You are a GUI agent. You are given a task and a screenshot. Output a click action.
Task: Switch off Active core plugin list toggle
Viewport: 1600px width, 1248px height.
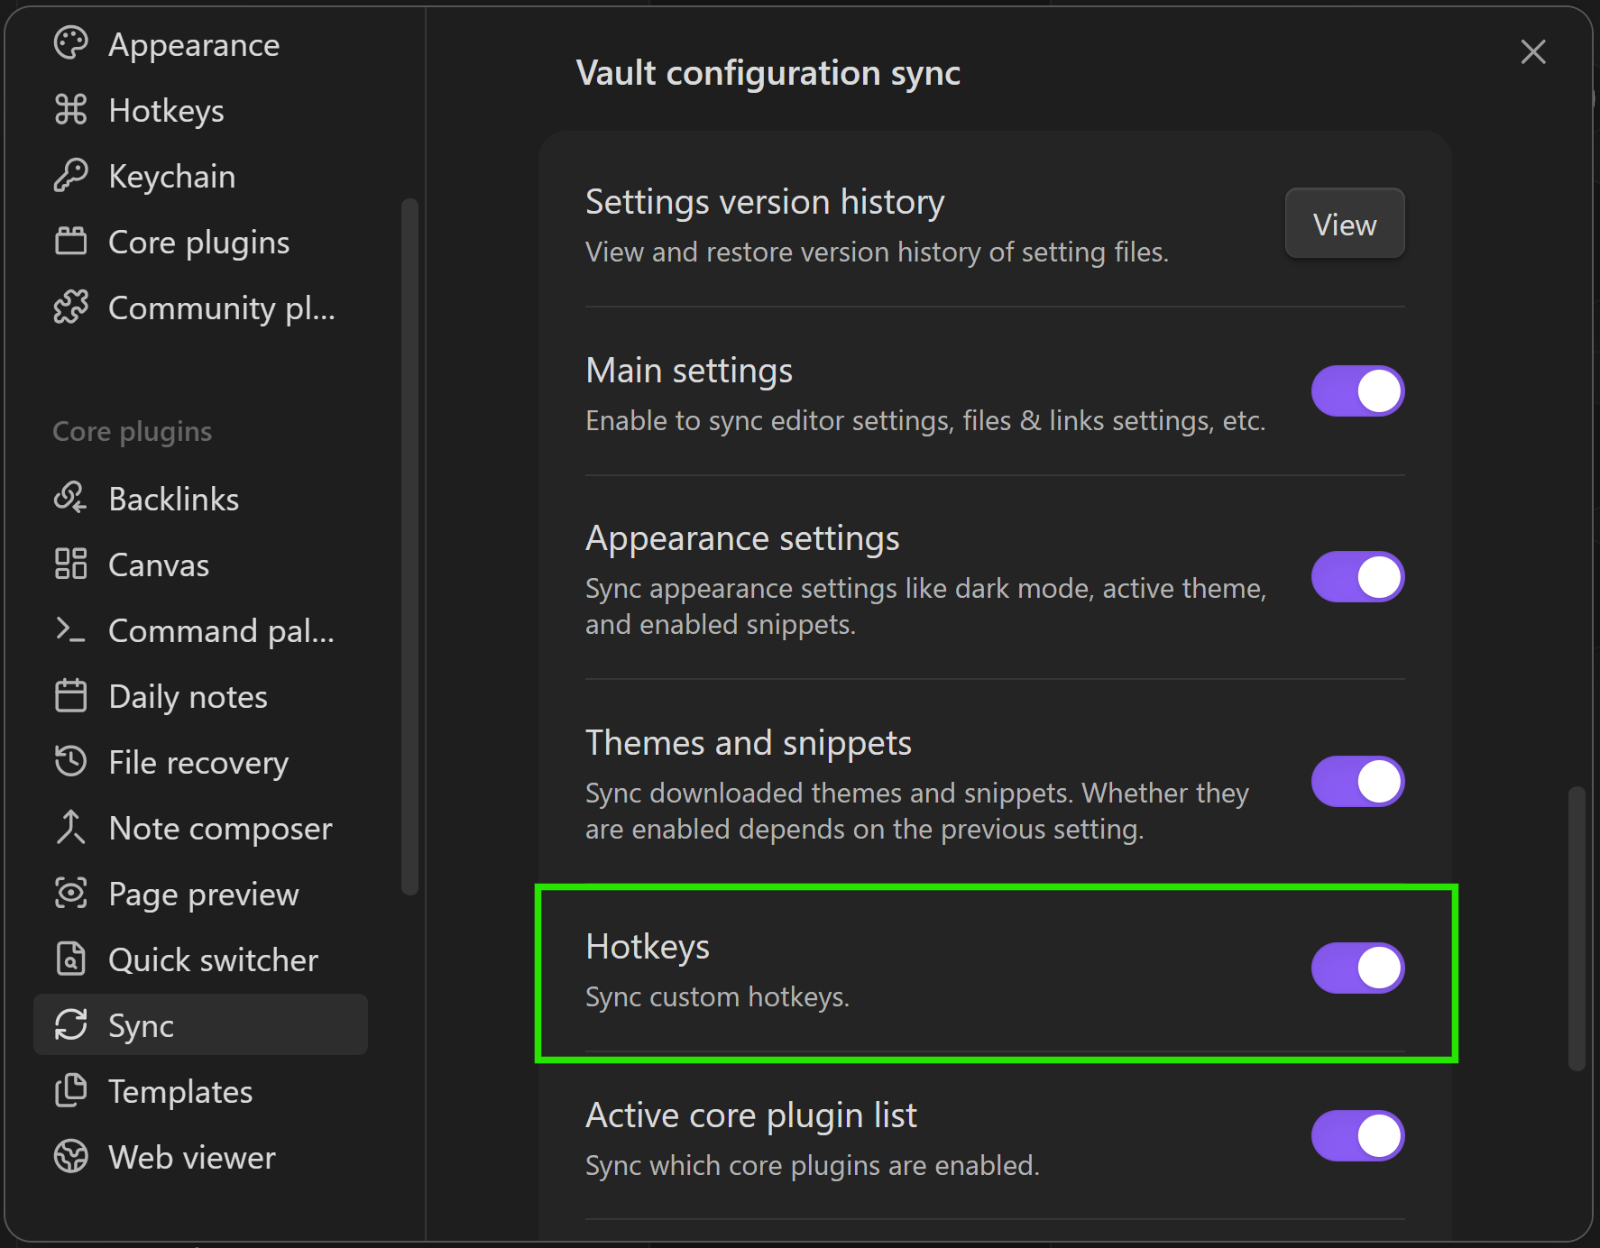coord(1356,1135)
